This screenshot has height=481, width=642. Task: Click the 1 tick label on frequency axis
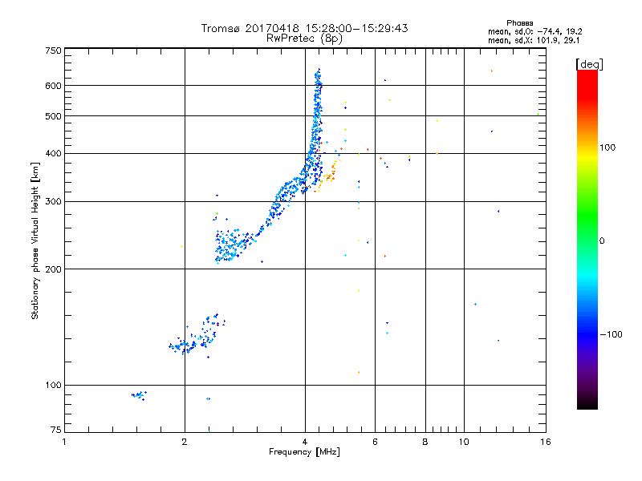pos(64,442)
